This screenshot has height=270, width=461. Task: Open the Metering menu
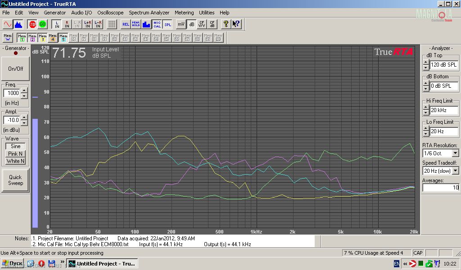pyautogui.click(x=184, y=13)
